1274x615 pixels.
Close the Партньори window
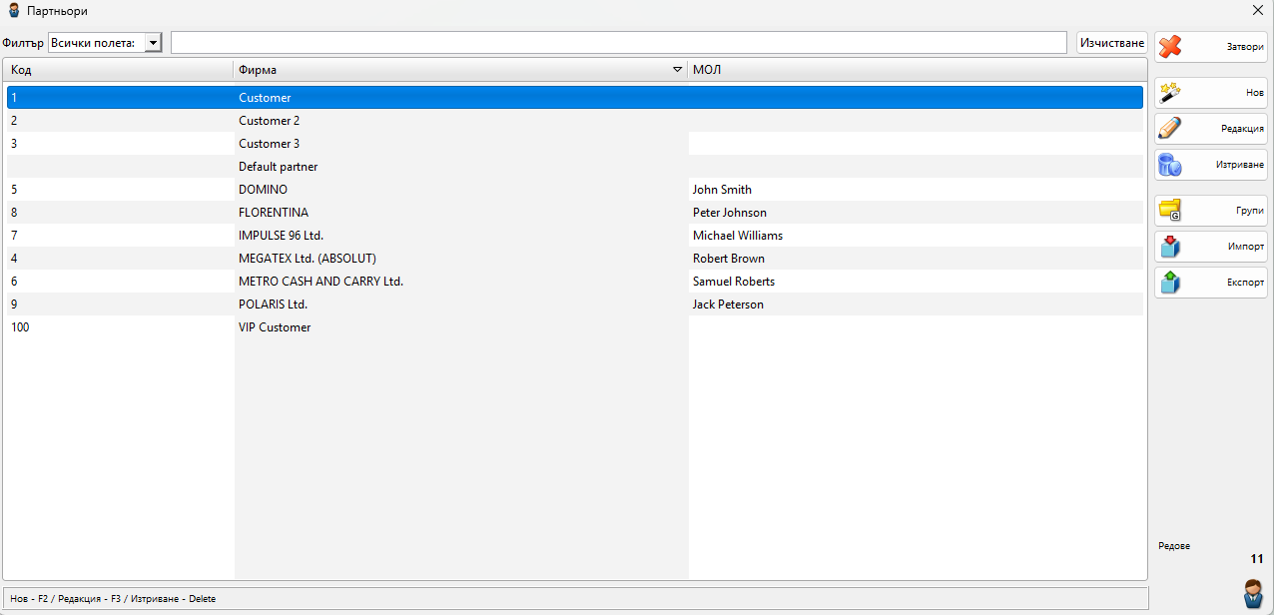pyautogui.click(x=1257, y=11)
